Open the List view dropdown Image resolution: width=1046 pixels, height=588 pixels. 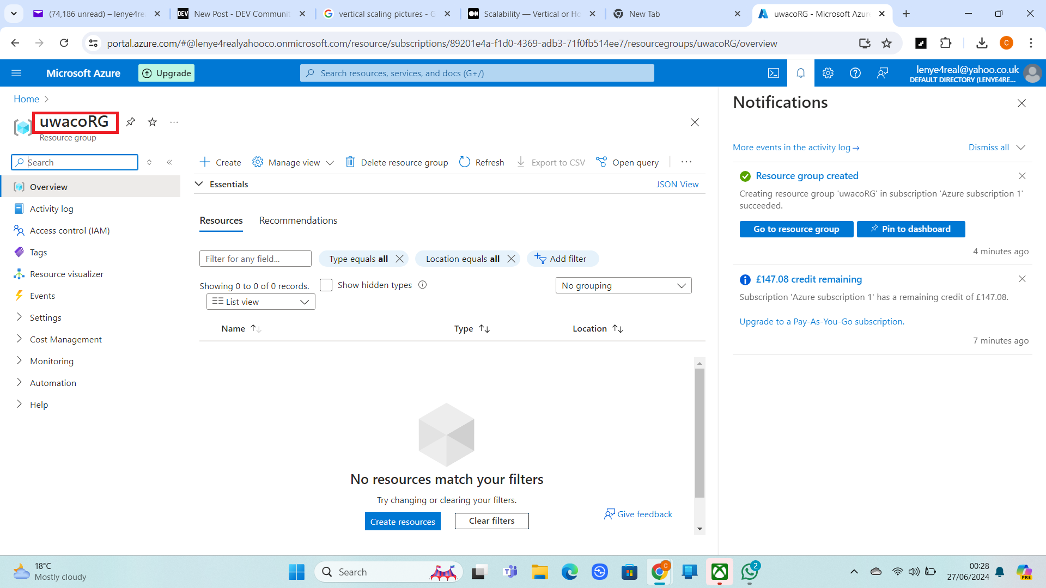click(x=260, y=302)
